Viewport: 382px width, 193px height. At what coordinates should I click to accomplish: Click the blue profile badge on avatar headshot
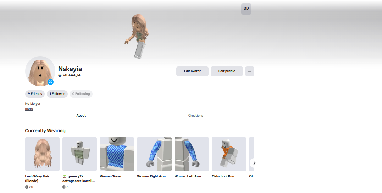click(50, 82)
